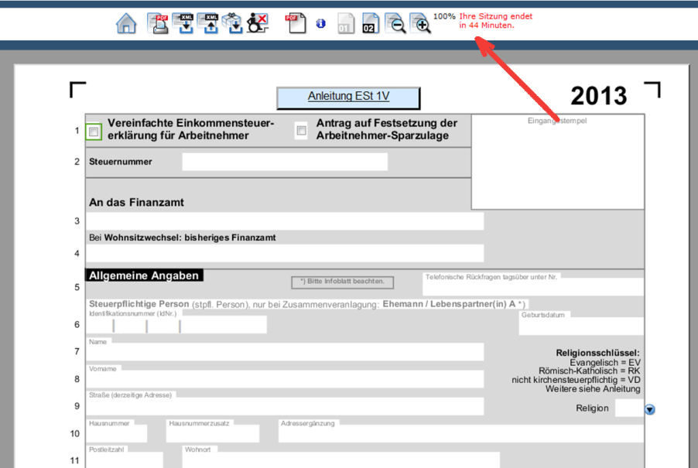Zoom in with the plus magnifier
Viewport: 698px width, 468px height.
point(421,23)
